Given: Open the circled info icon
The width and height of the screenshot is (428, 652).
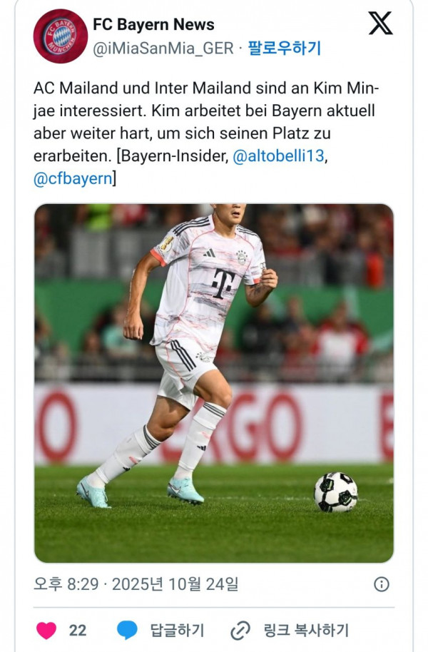Looking at the screenshot, I should click(x=382, y=584).
